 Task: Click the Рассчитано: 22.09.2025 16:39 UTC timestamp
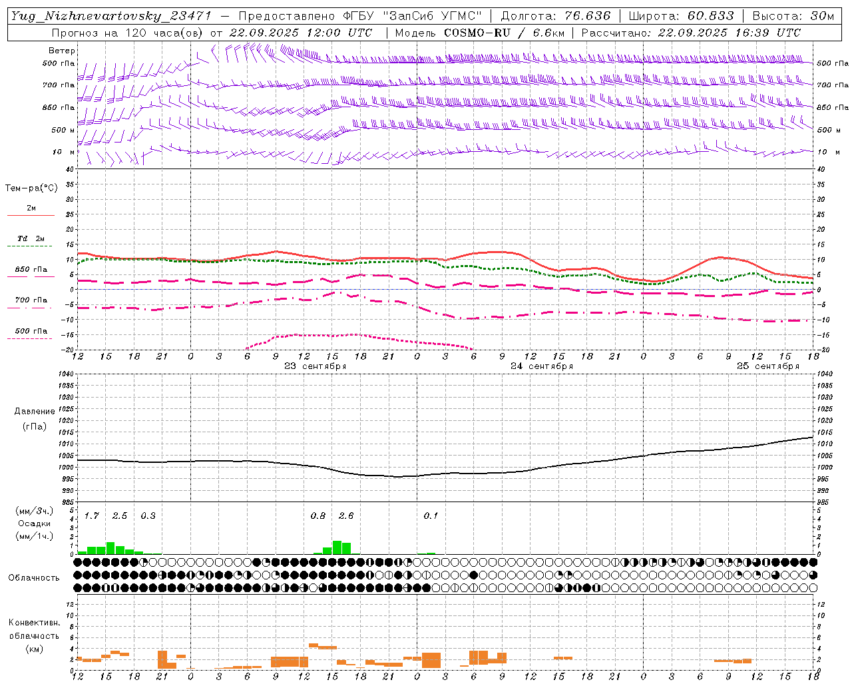click(692, 33)
